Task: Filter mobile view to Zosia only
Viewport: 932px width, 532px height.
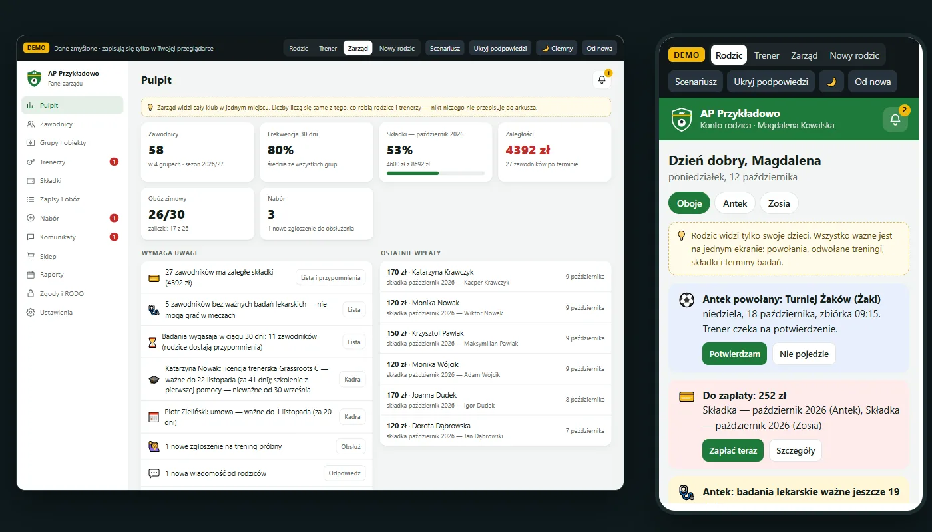Action: point(779,203)
